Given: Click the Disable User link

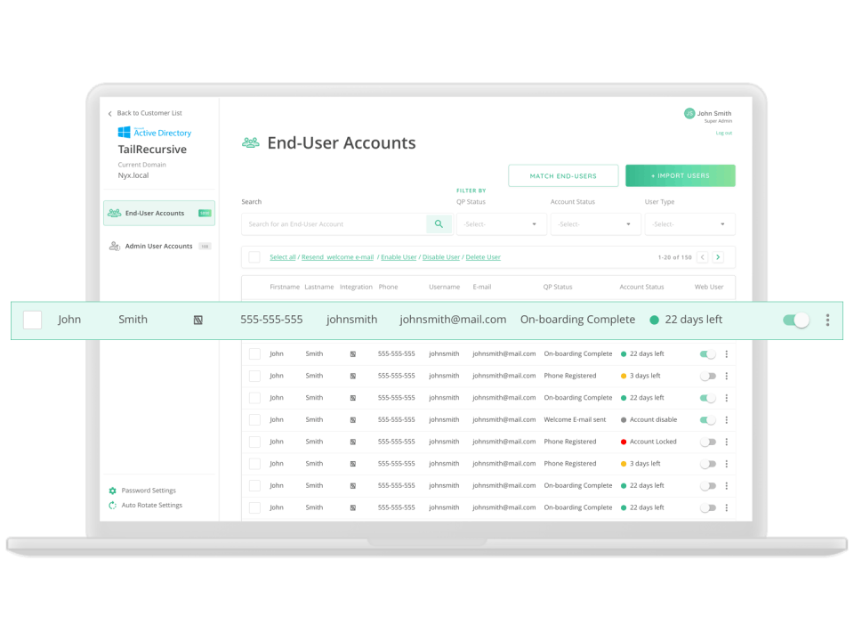Looking at the screenshot, I should pyautogui.click(x=441, y=257).
